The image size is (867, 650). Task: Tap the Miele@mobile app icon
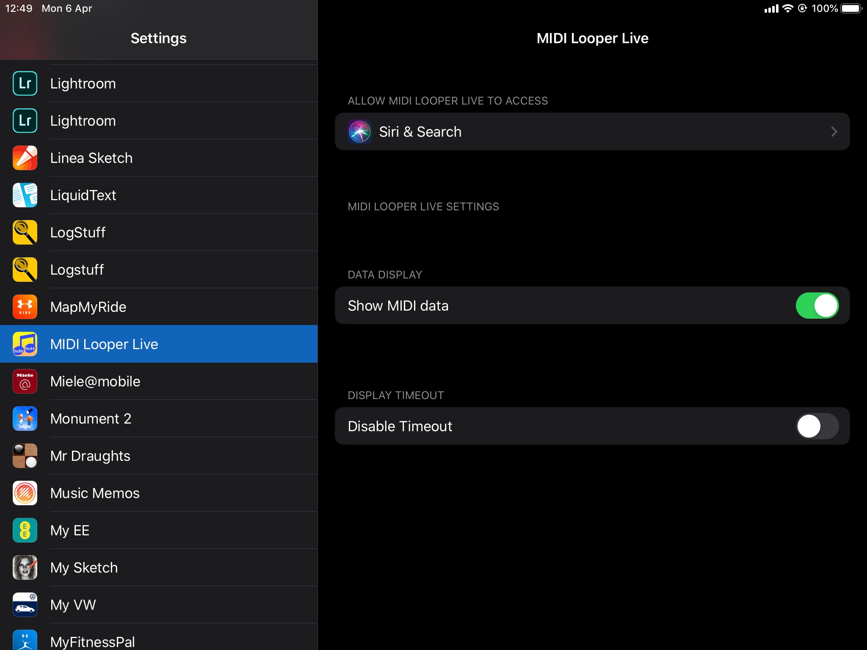(25, 381)
